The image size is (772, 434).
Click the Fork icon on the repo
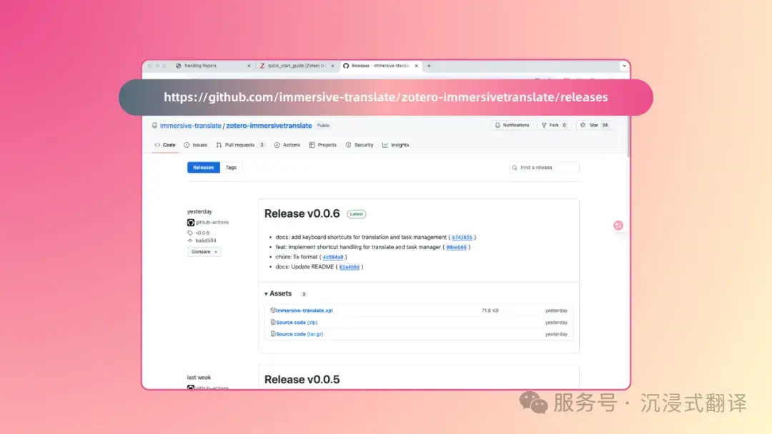coord(544,125)
